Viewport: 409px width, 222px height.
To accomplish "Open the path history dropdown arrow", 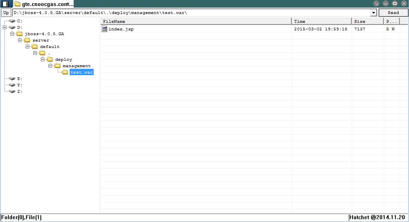I will 373,12.
